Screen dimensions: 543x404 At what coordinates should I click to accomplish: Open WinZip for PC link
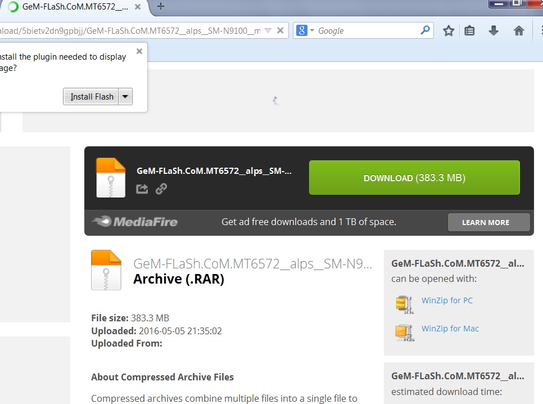(447, 300)
